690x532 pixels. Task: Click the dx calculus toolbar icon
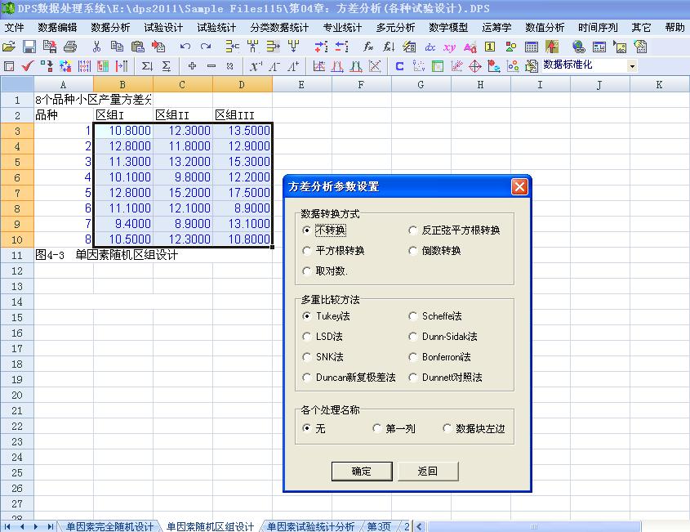click(430, 47)
